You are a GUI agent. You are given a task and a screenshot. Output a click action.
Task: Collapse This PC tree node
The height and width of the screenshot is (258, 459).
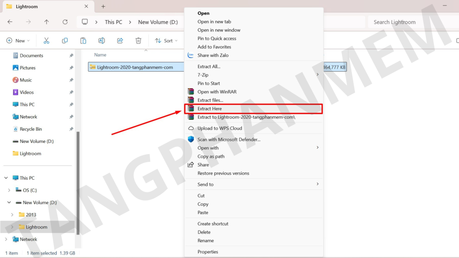pyautogui.click(x=6, y=178)
